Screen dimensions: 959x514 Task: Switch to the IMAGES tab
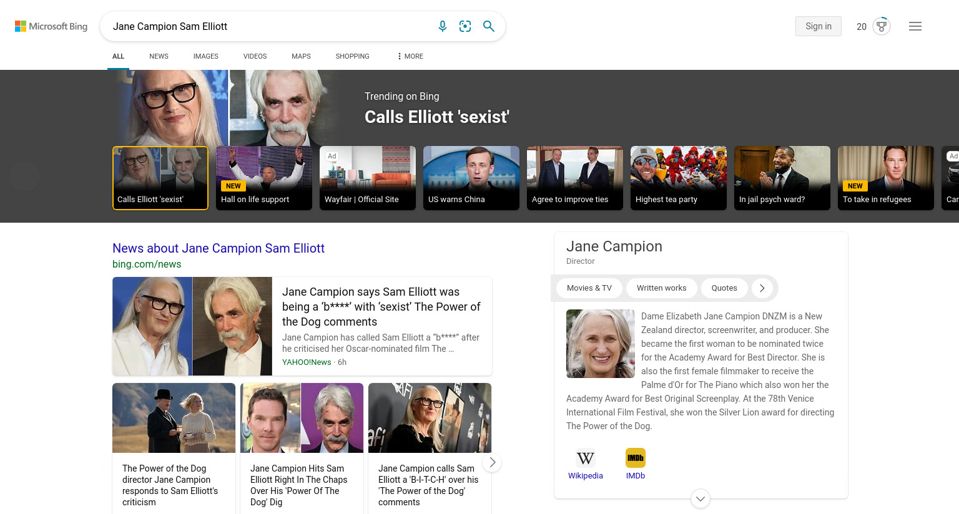click(205, 56)
